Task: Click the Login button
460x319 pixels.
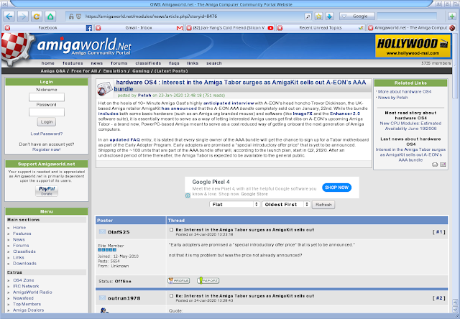Action: pyautogui.click(x=47, y=121)
